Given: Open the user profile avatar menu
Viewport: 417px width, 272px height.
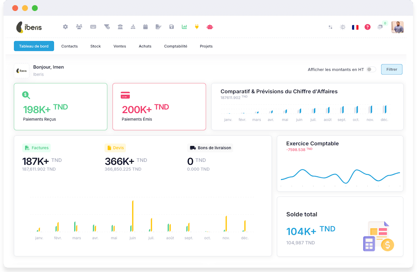Looking at the screenshot, I should [x=397, y=27].
